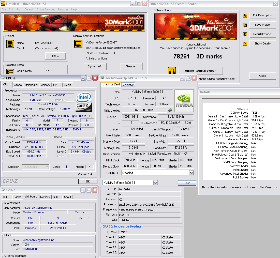280x258 pixels.
Task: Click the Show Details button
Action: pos(262,43)
